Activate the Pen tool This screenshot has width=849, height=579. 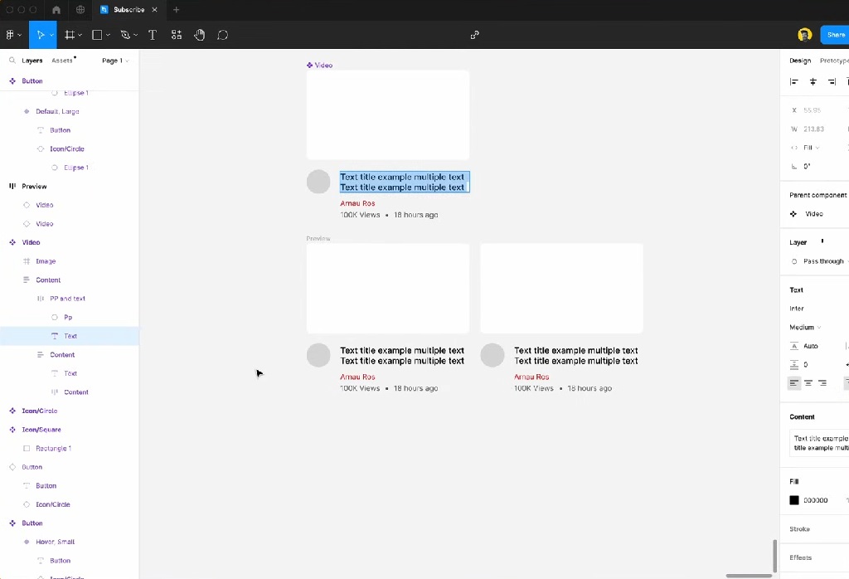point(124,35)
